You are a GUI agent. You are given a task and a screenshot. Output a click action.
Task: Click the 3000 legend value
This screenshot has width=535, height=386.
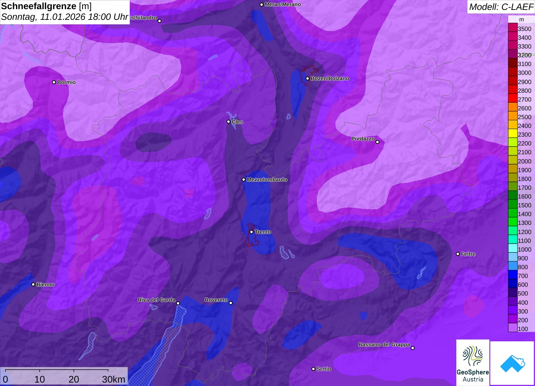(524, 73)
